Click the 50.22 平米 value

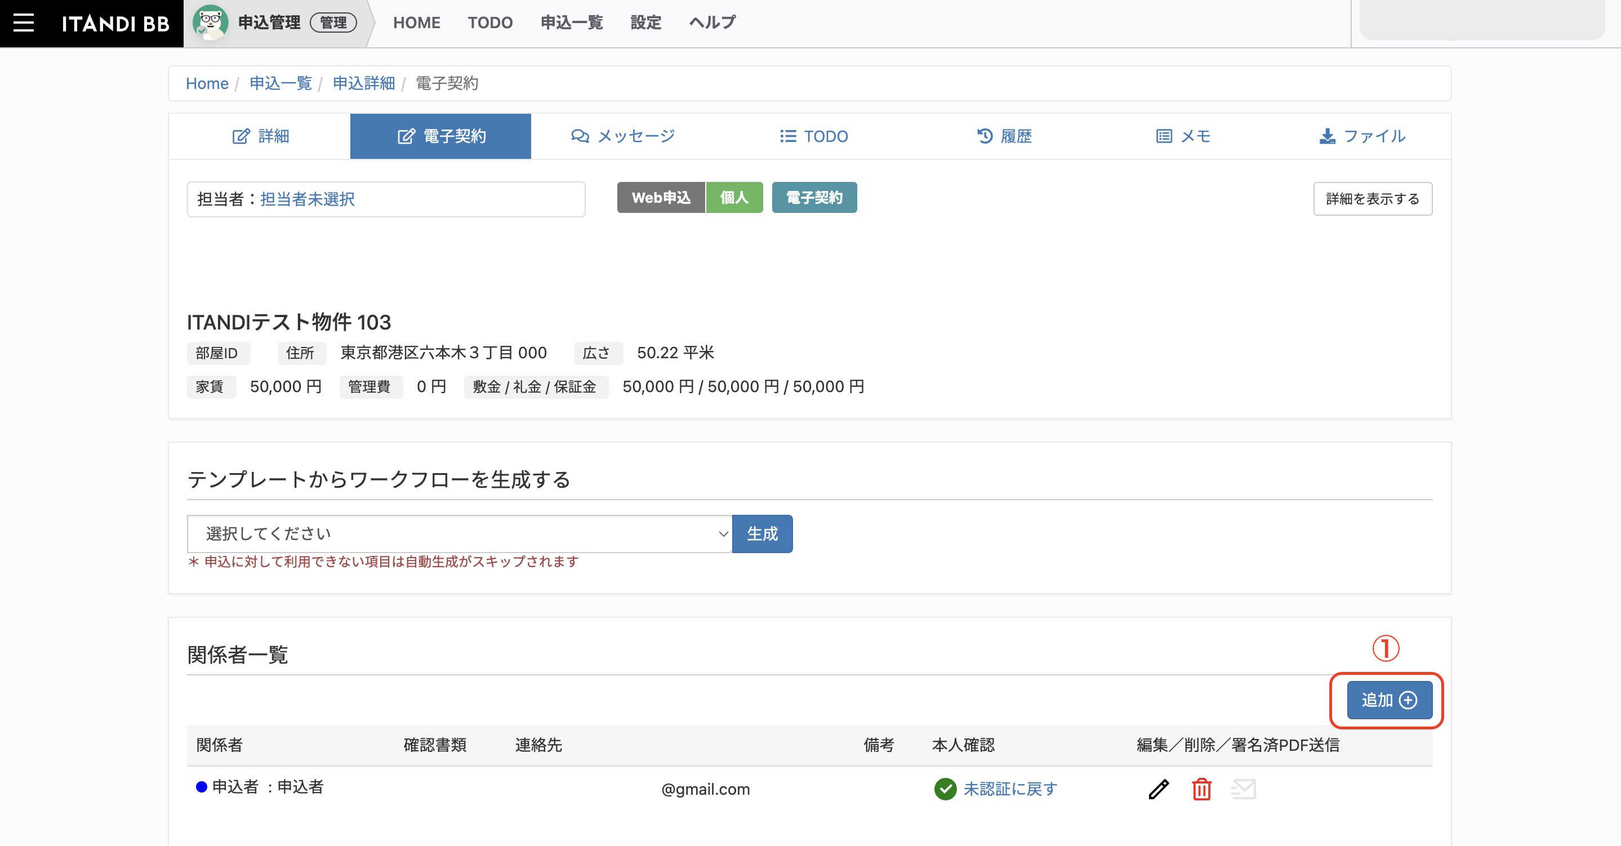pyautogui.click(x=675, y=353)
